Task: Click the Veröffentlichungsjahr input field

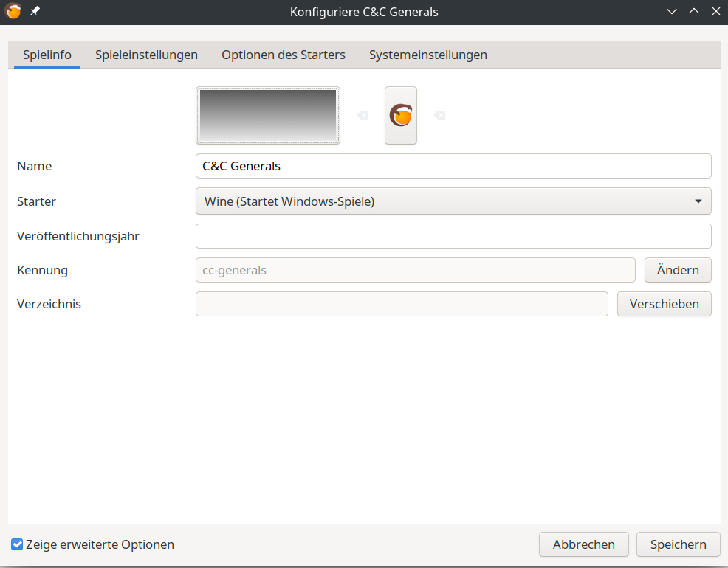Action: pos(453,236)
